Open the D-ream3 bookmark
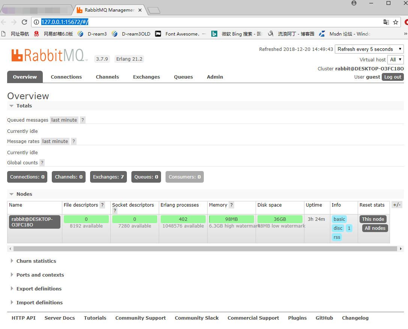Screen dimensions: 408x329 click(x=92, y=34)
